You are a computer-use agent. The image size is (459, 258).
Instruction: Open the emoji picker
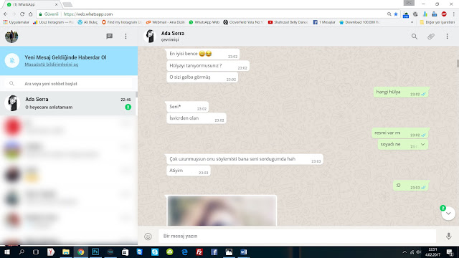point(148,236)
